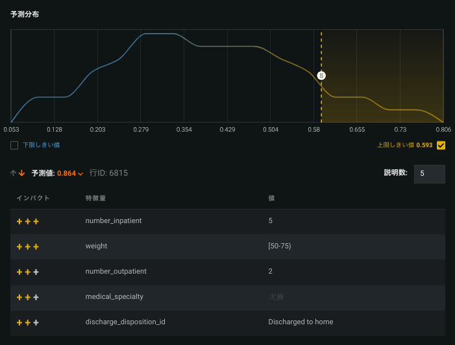Select the medical_specialty feature name
This screenshot has height=345, width=455.
click(114, 297)
